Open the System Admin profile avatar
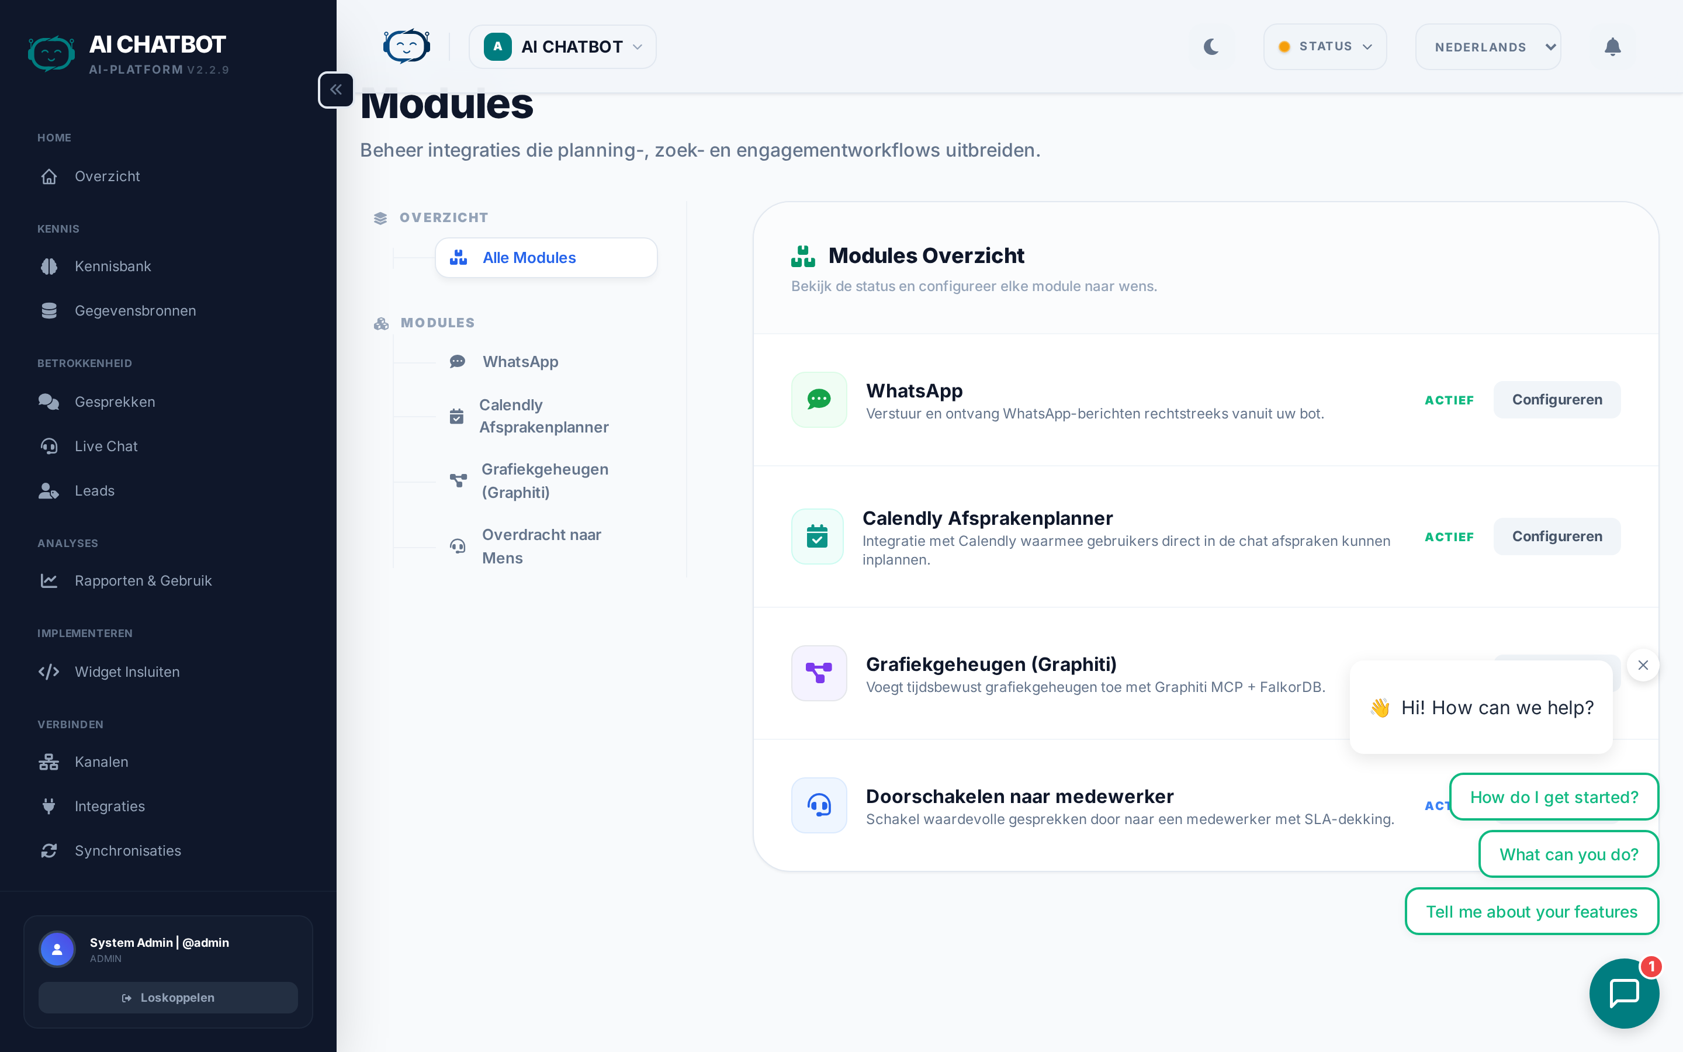 pyautogui.click(x=57, y=949)
